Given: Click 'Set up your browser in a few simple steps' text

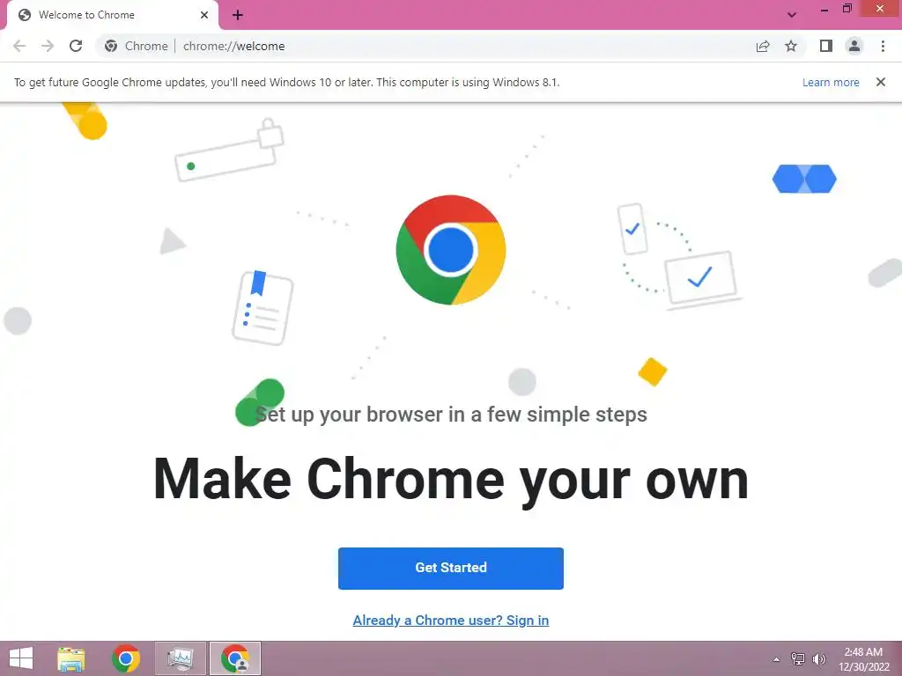Looking at the screenshot, I should point(450,415).
